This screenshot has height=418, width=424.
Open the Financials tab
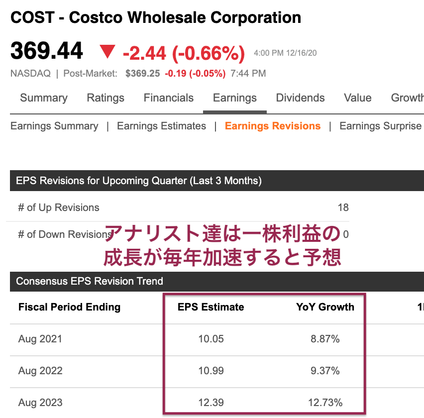point(169,98)
